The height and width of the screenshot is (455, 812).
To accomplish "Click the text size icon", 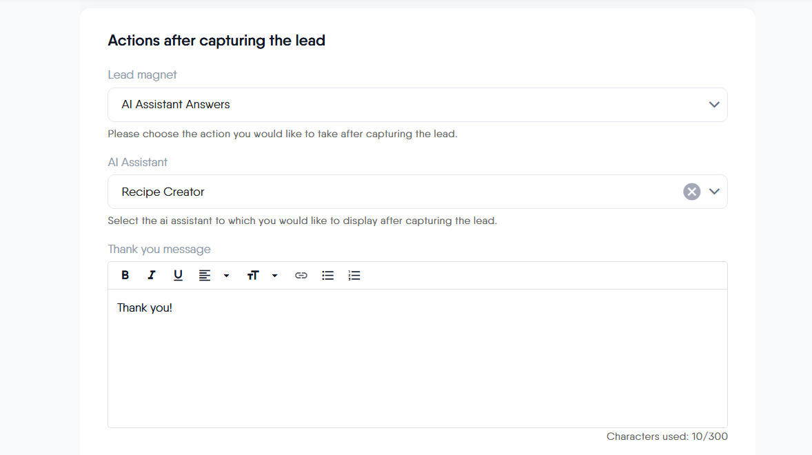I will tap(253, 275).
